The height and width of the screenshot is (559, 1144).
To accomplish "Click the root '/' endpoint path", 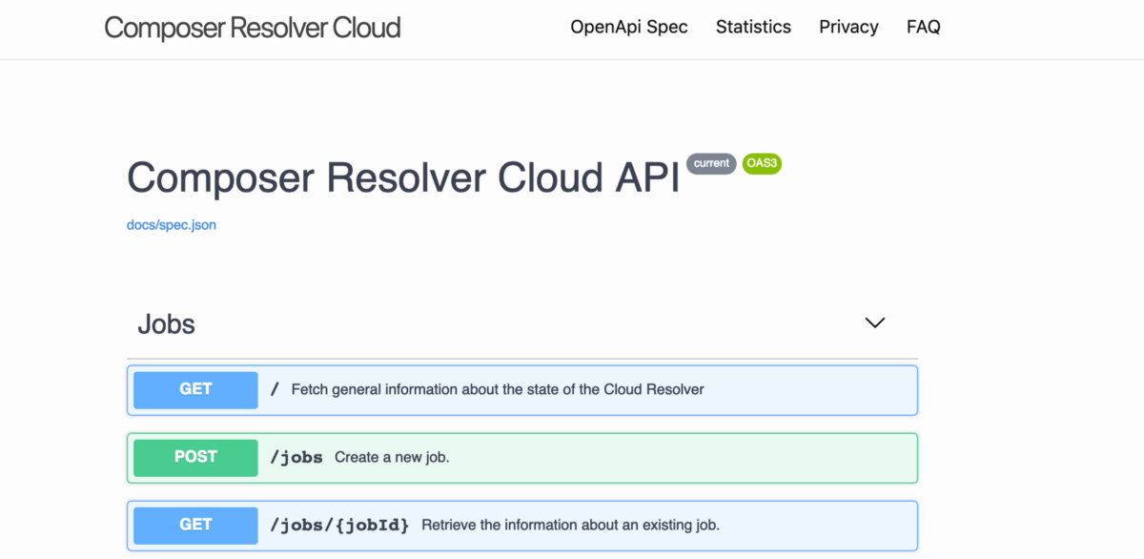I will [x=275, y=389].
